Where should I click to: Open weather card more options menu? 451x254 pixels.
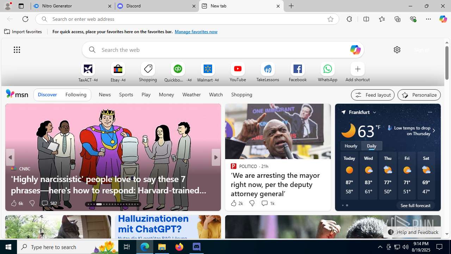(430, 112)
